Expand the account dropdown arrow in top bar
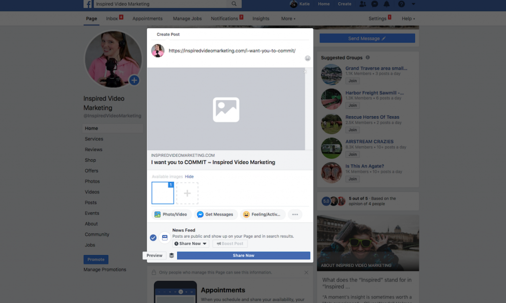The height and width of the screenshot is (303, 506). 414,4
